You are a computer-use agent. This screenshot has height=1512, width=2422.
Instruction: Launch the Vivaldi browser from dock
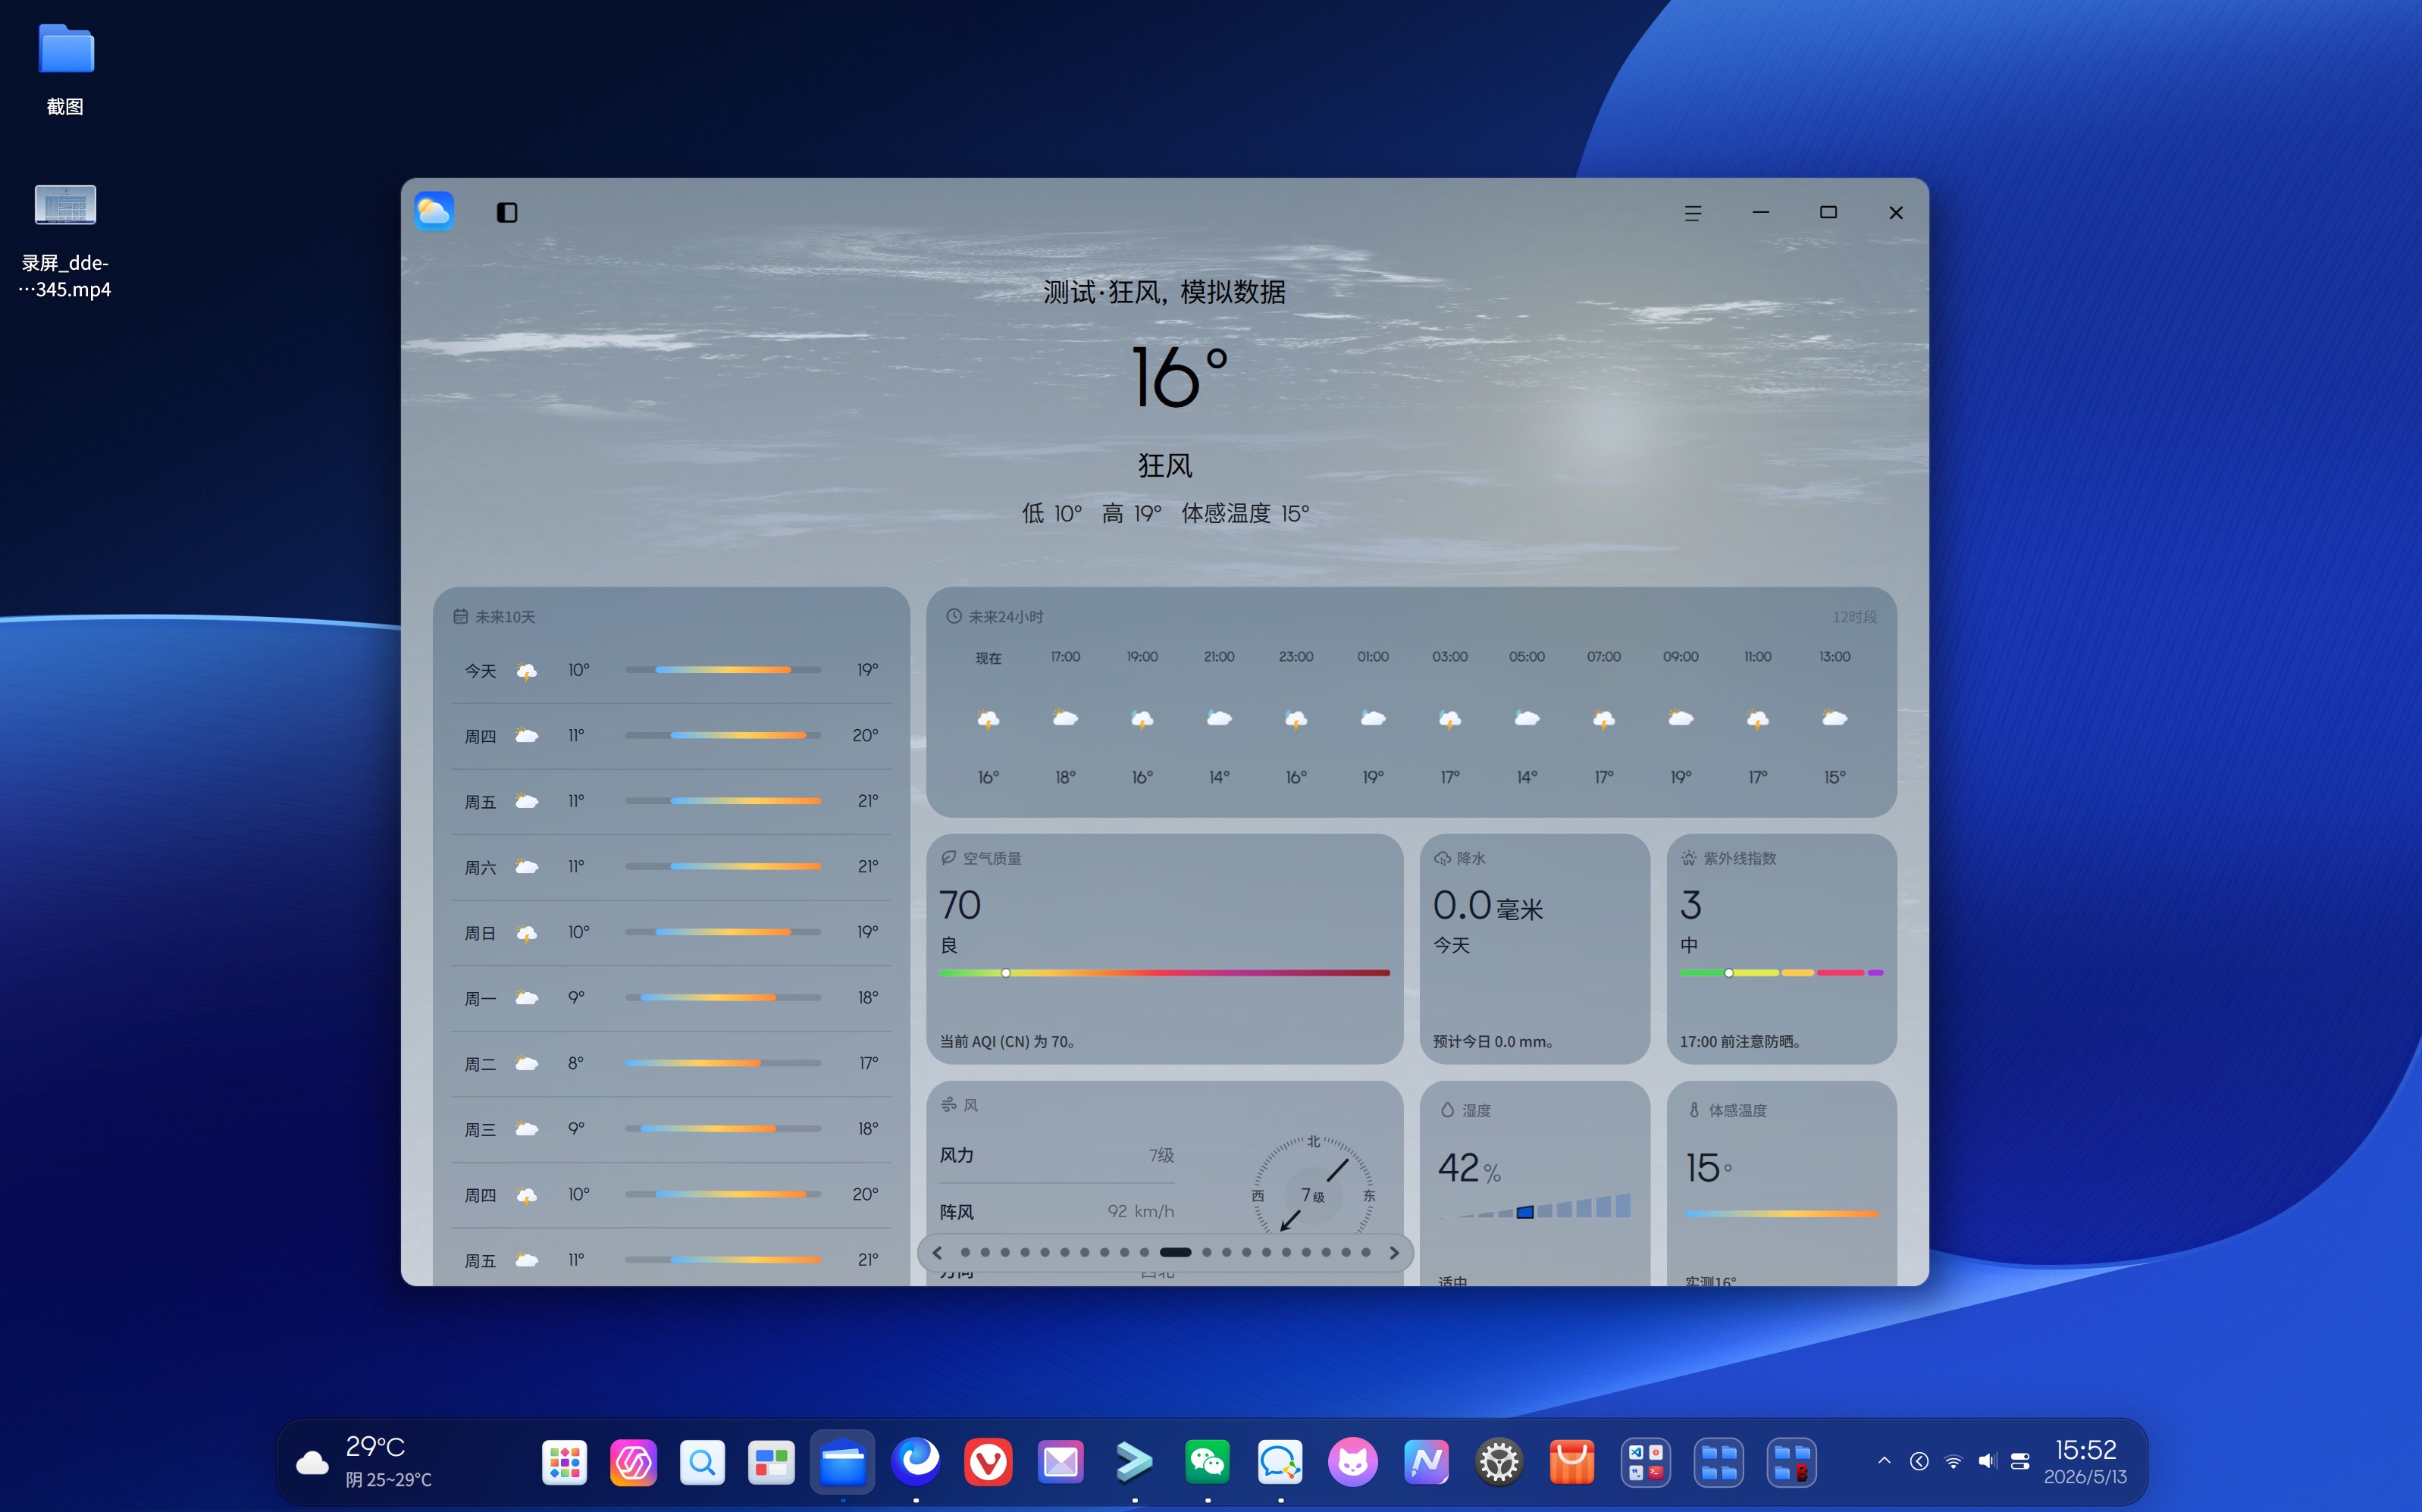coord(988,1462)
